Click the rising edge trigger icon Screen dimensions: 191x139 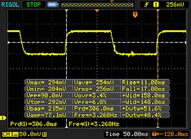pyautogui.click(x=147, y=5)
